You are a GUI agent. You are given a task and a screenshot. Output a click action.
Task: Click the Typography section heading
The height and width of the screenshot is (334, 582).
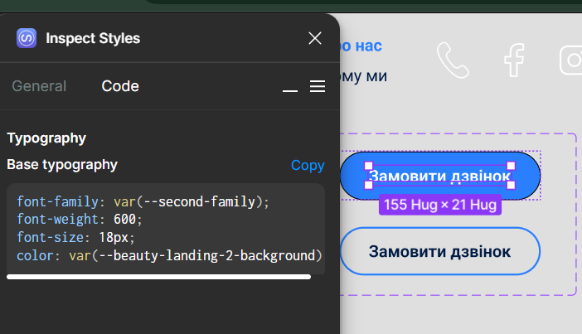point(46,138)
